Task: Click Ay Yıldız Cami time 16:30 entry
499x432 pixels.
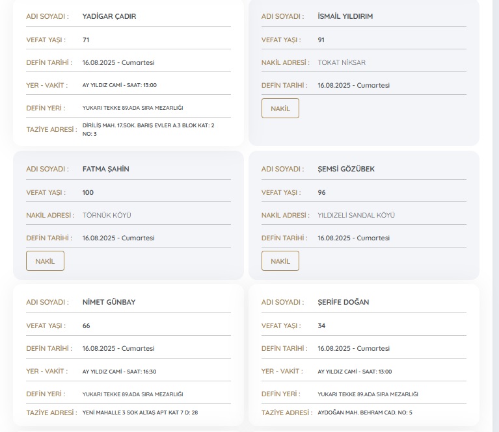Action: 119,372
